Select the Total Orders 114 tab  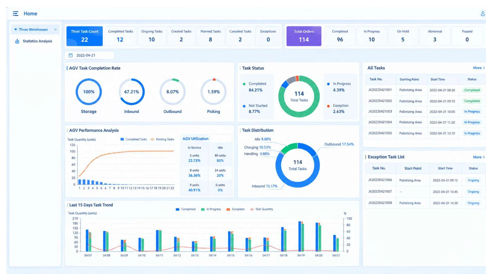[x=304, y=36]
